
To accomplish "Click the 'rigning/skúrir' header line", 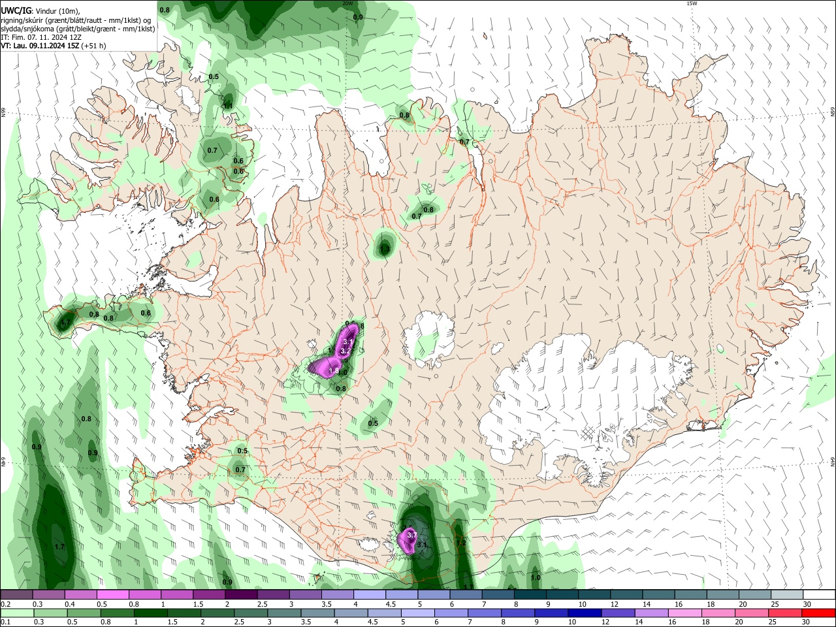I will [x=75, y=20].
